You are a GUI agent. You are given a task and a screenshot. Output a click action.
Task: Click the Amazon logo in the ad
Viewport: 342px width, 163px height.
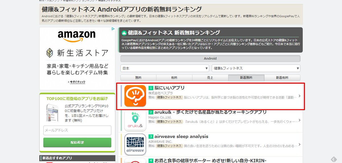pos(77,36)
